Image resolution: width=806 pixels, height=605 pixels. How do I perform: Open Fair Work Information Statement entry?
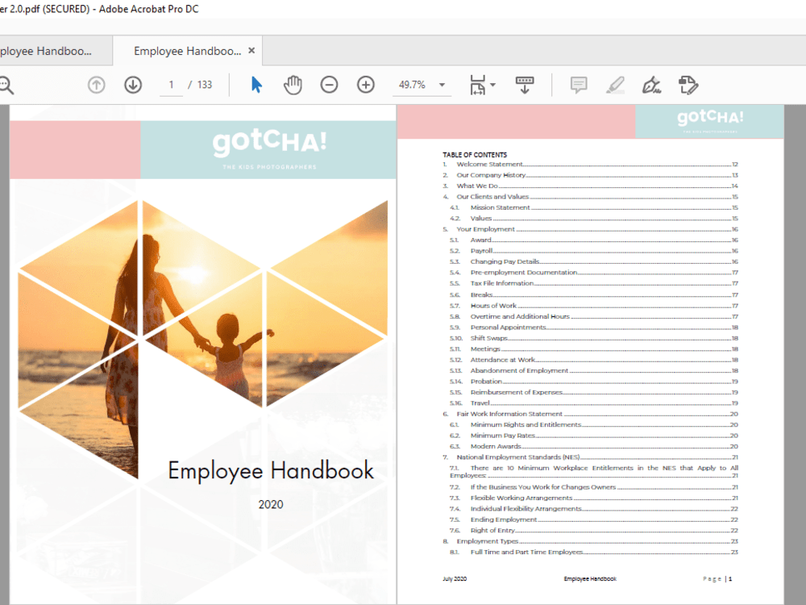click(x=590, y=414)
